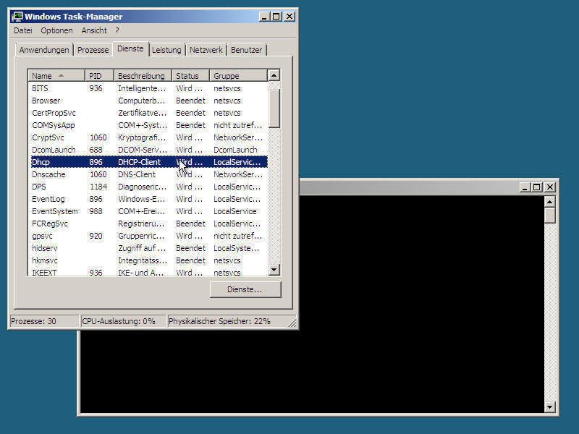Viewport: 579px width, 434px height.
Task: Switch to the Leistung tab
Action: (166, 50)
